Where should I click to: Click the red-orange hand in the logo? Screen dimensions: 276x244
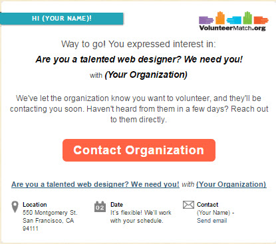[261, 20]
